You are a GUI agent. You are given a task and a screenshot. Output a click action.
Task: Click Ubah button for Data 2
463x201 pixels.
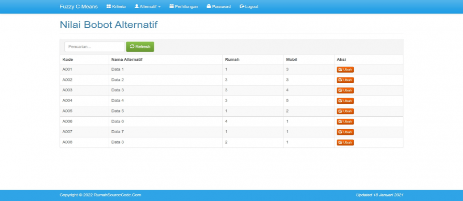click(345, 80)
